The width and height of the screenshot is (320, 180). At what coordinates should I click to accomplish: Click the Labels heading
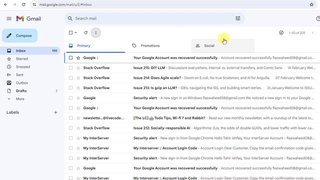pos(12,112)
